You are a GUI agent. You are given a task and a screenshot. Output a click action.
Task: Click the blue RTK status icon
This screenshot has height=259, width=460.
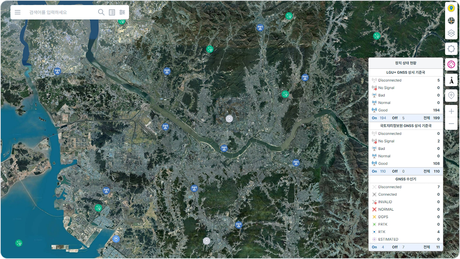374,232
